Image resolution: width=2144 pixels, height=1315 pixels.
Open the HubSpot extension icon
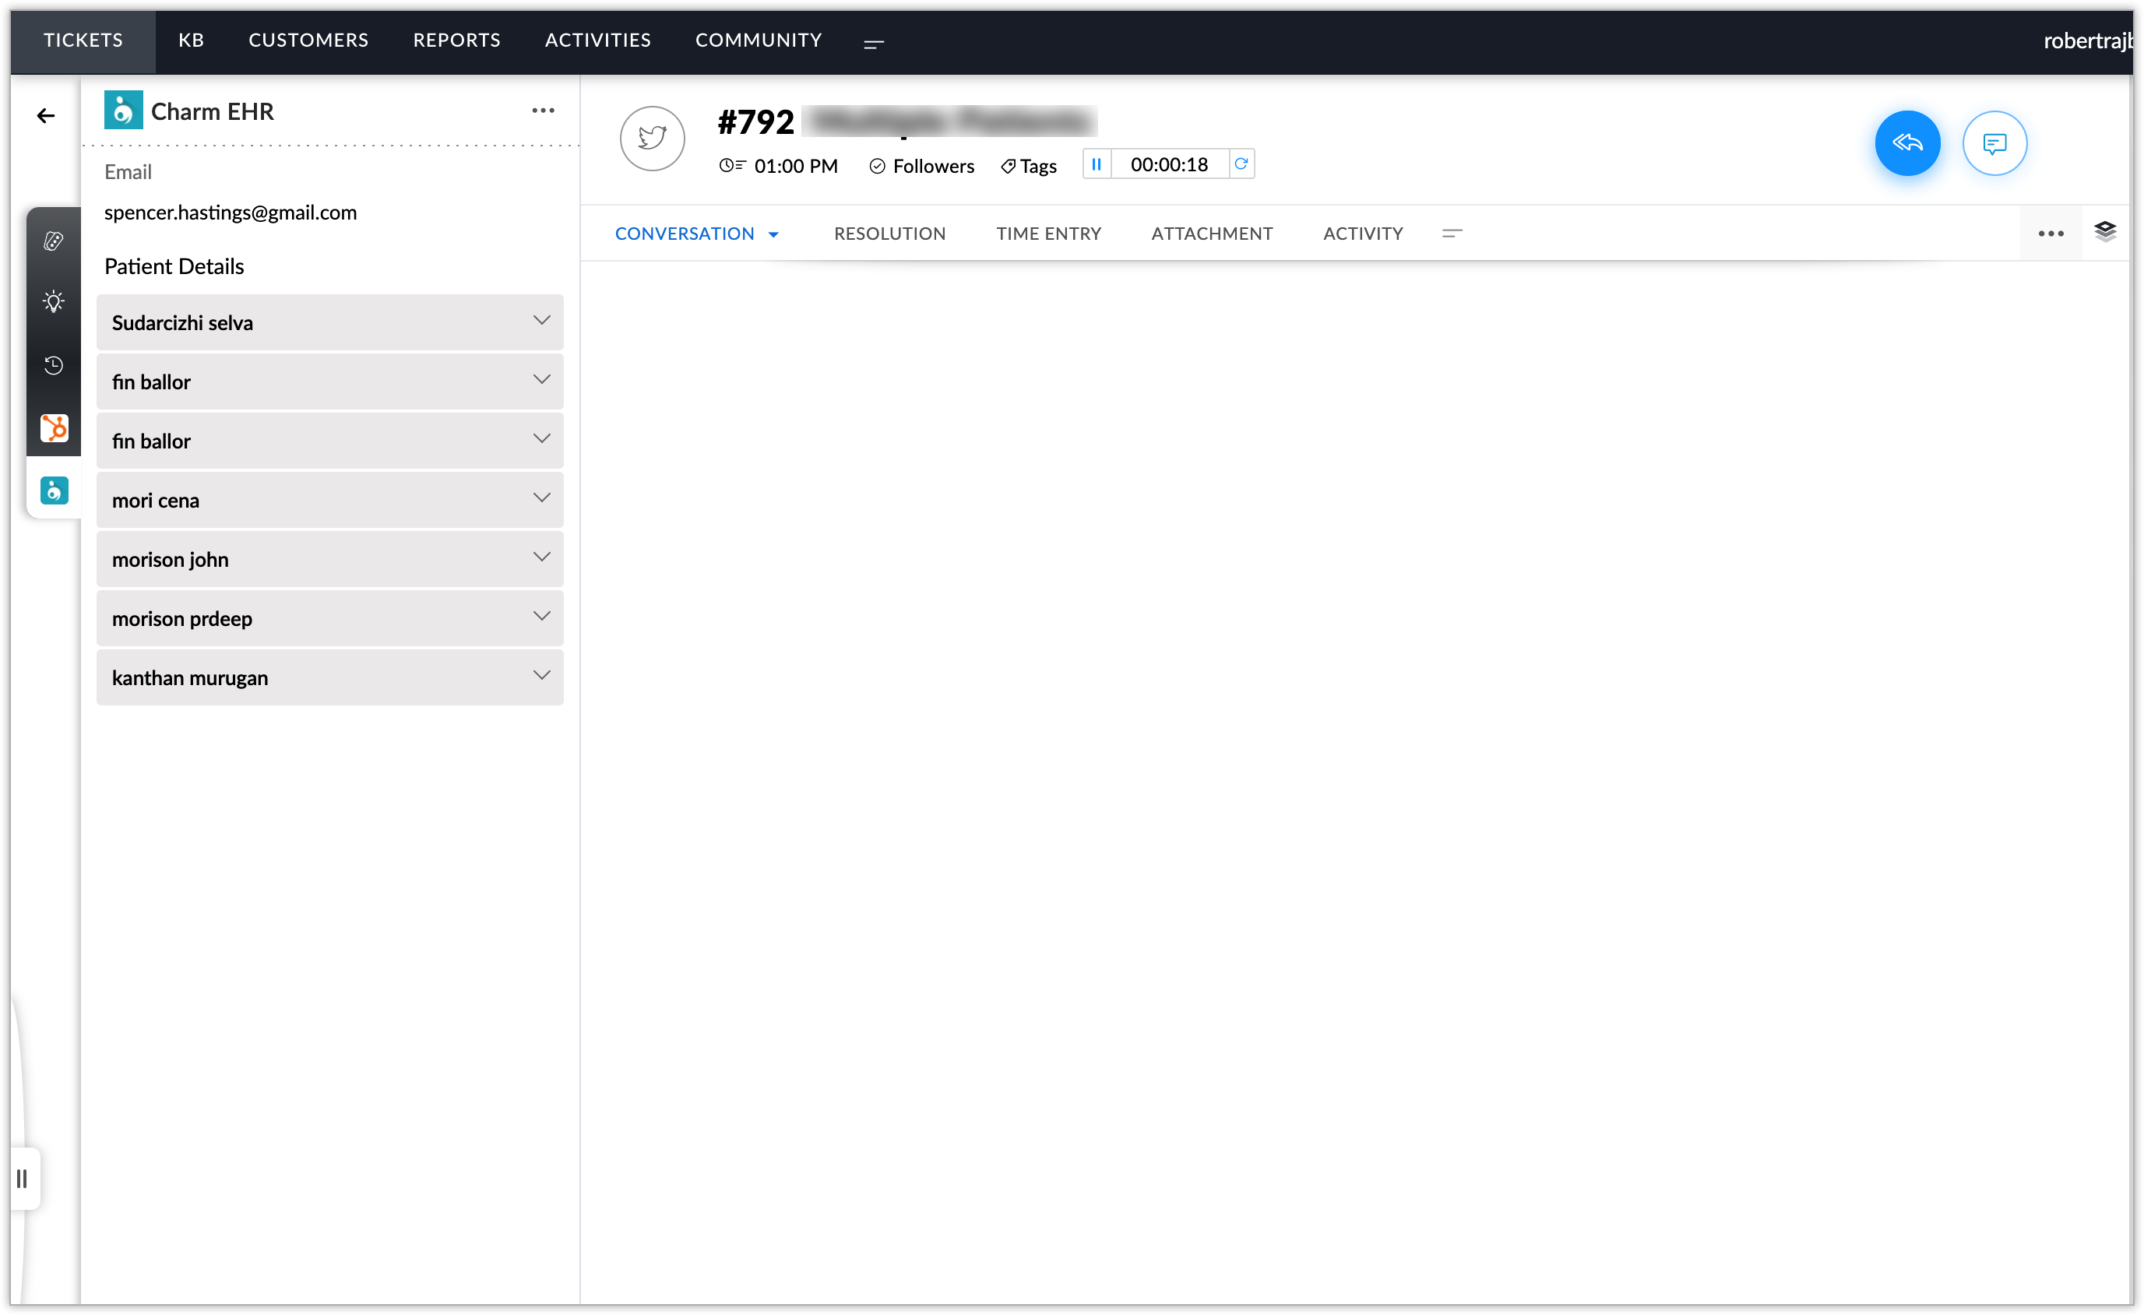click(x=54, y=428)
